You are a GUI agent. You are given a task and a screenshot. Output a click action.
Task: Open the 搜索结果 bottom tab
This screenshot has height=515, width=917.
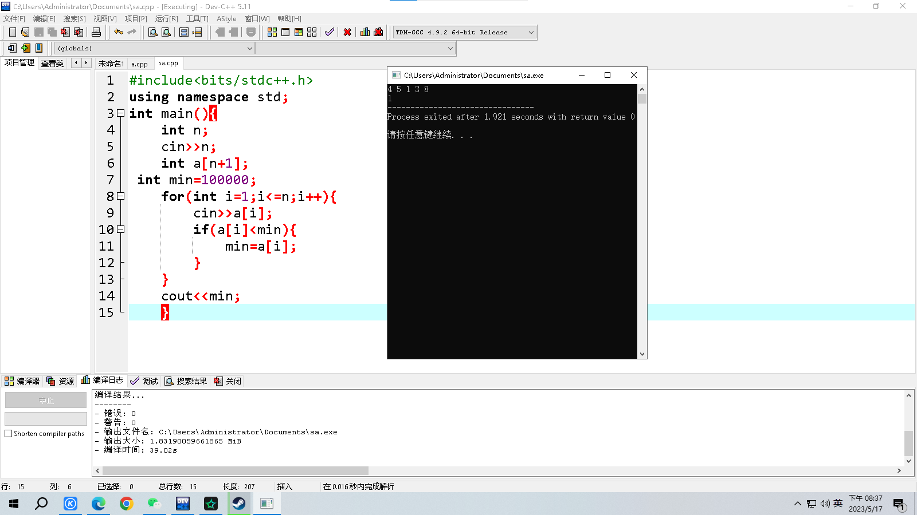[x=186, y=381]
